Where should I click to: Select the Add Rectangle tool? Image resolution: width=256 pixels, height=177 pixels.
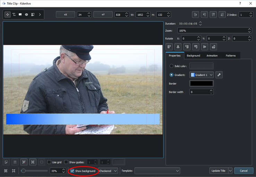20,15
